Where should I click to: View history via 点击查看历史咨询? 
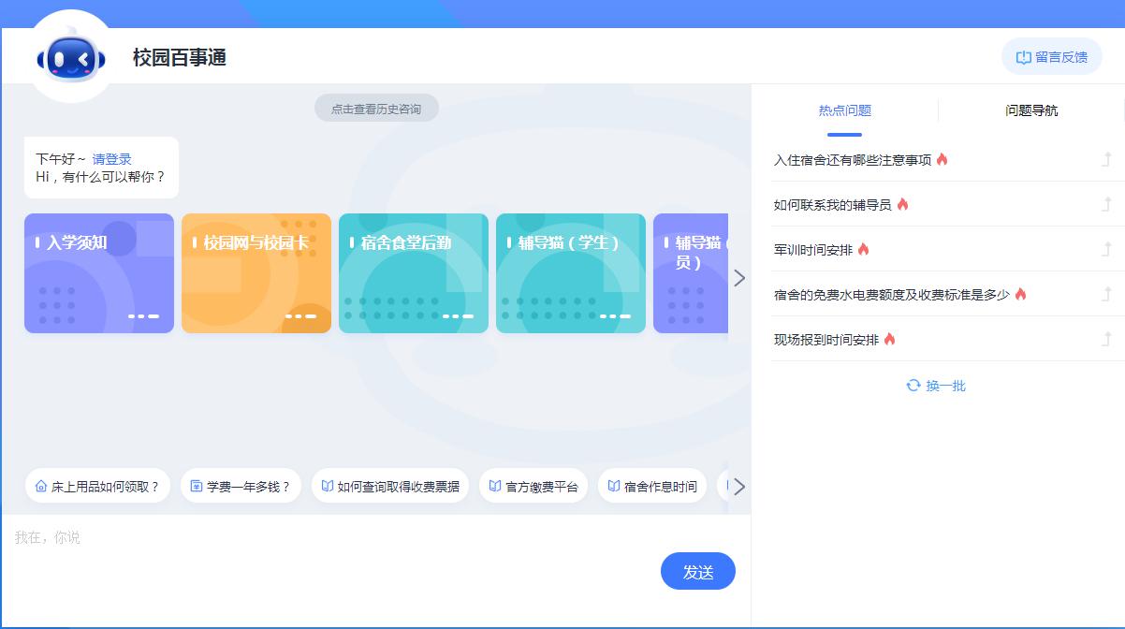(x=376, y=109)
